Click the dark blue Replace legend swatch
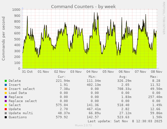The height and width of the screenshot is (129, 167). [x=6, y=97]
